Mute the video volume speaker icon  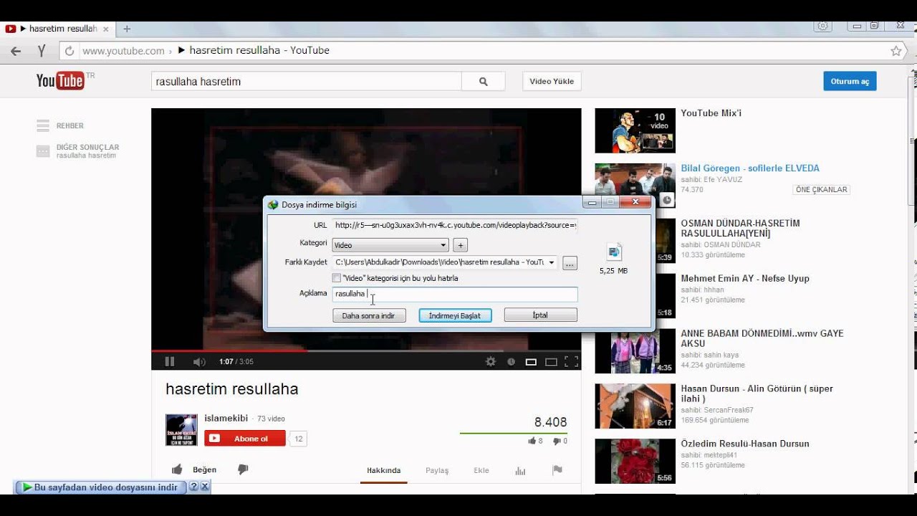point(199,362)
